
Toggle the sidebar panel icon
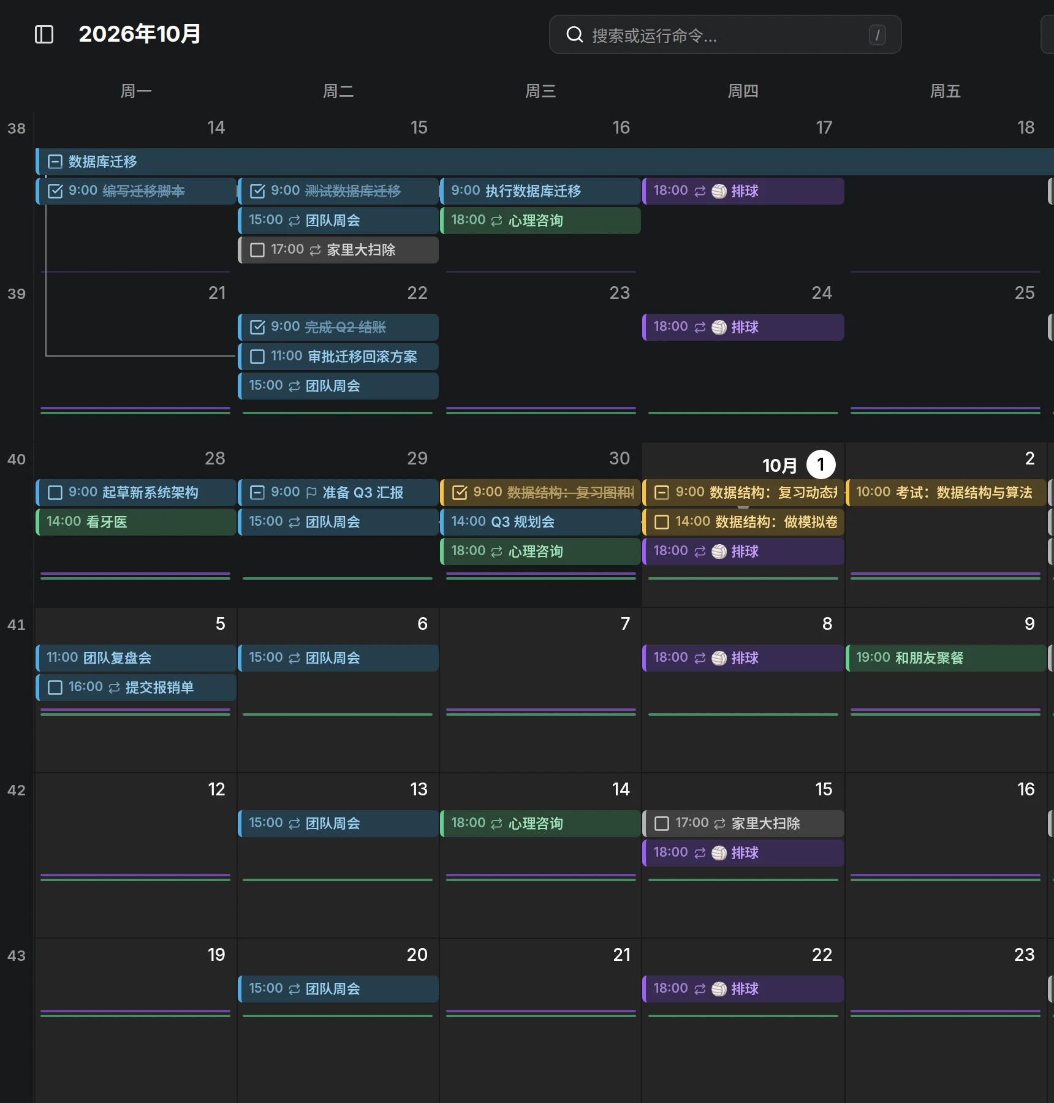(44, 34)
